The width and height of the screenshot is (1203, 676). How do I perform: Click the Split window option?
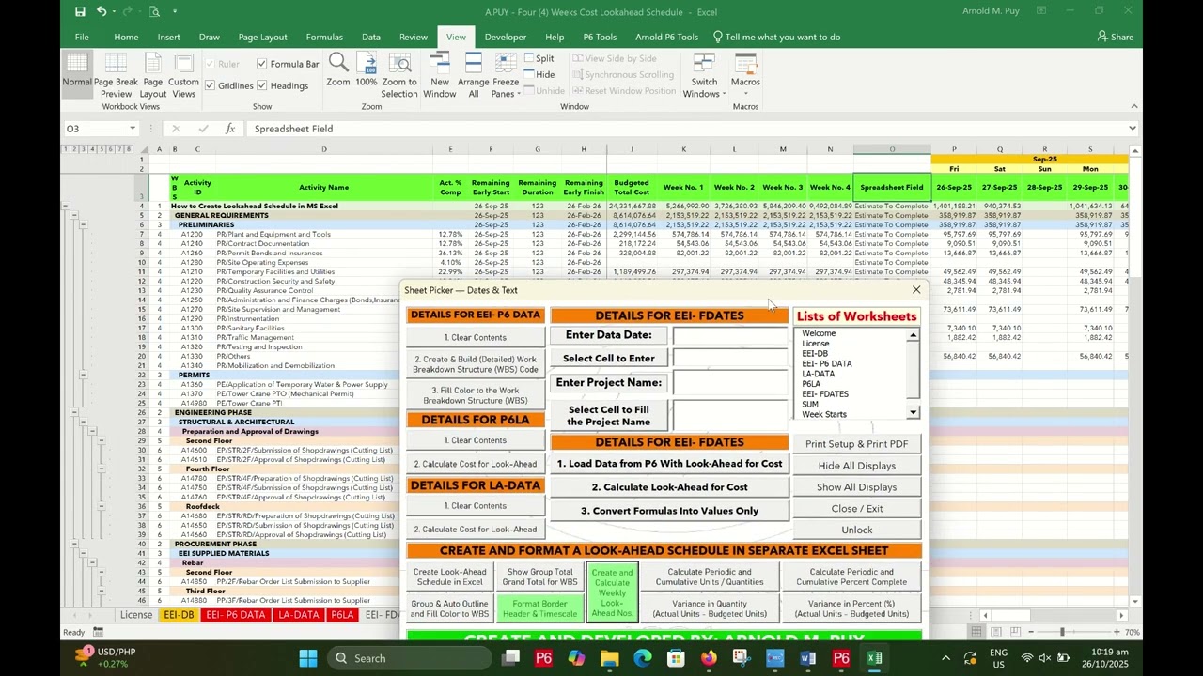pyautogui.click(x=539, y=58)
